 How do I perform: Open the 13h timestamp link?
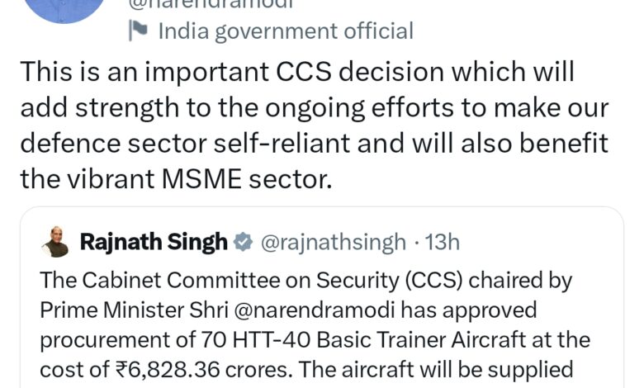tap(441, 242)
